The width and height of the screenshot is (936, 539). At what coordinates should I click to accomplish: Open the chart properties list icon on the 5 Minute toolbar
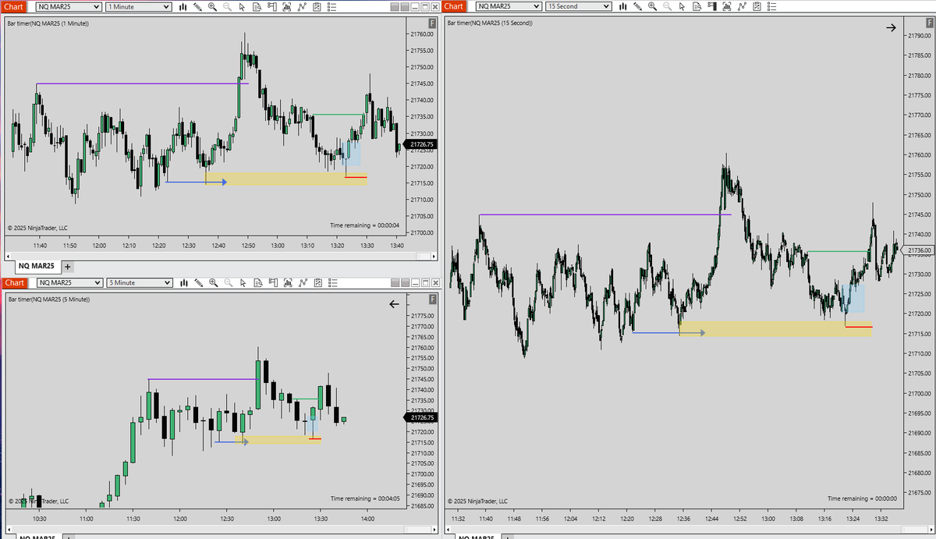[331, 282]
